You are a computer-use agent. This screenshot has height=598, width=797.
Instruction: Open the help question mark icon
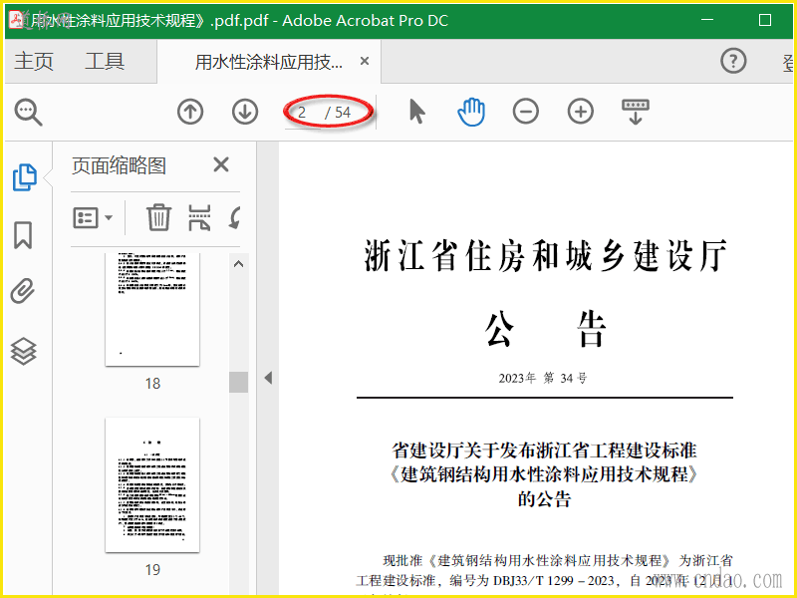coord(733,61)
